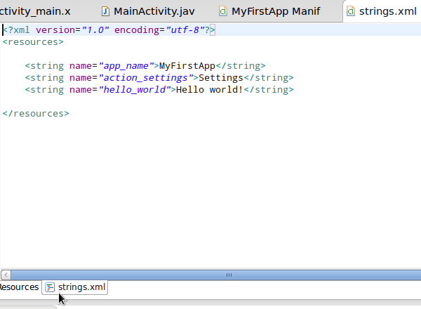The width and height of the screenshot is (421, 309).
Task: Click the Settings text in action_settings string
Action: pos(220,78)
